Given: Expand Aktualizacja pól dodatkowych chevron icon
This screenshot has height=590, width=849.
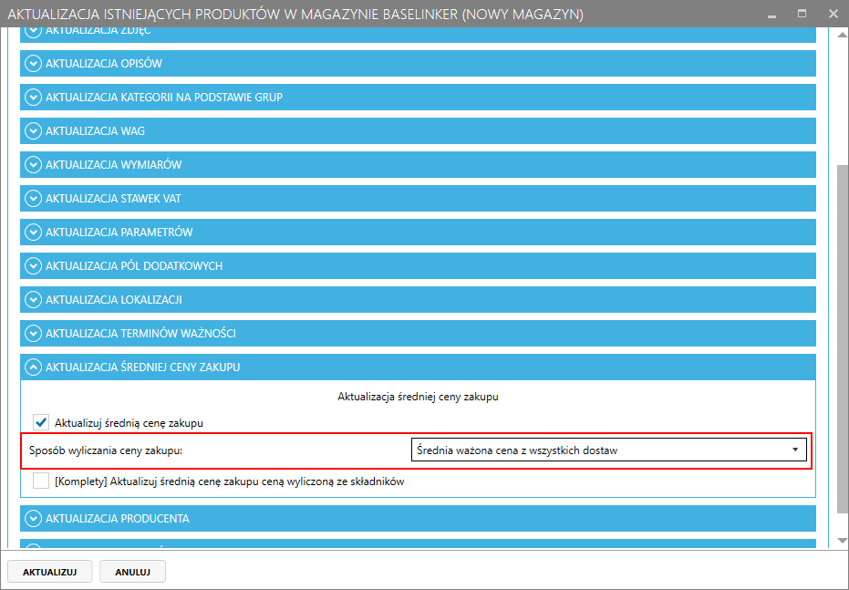Looking at the screenshot, I should coord(34,266).
